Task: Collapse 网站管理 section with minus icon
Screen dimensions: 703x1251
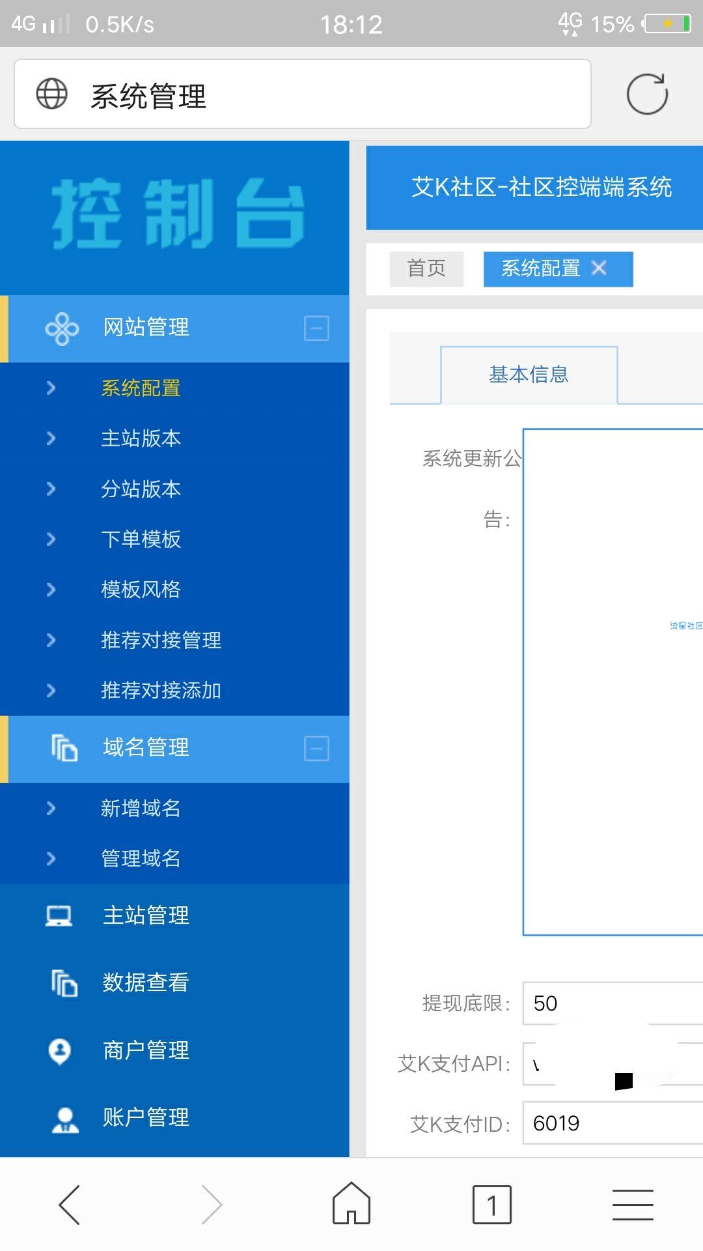Action: (316, 328)
